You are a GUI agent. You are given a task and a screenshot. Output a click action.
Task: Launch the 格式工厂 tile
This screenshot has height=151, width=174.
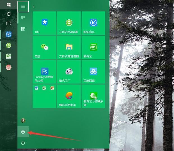pyautogui.click(x=69, y=72)
